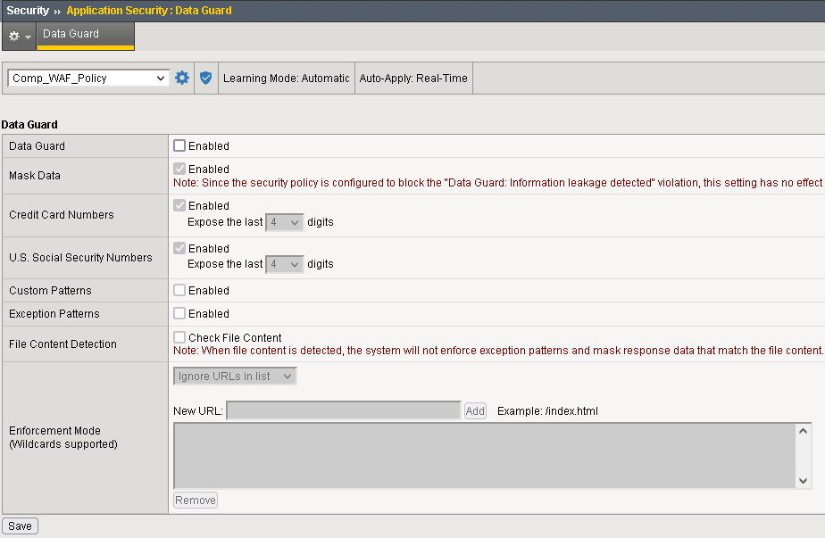
Task: Click the Remove button under URL list
Action: (x=196, y=500)
